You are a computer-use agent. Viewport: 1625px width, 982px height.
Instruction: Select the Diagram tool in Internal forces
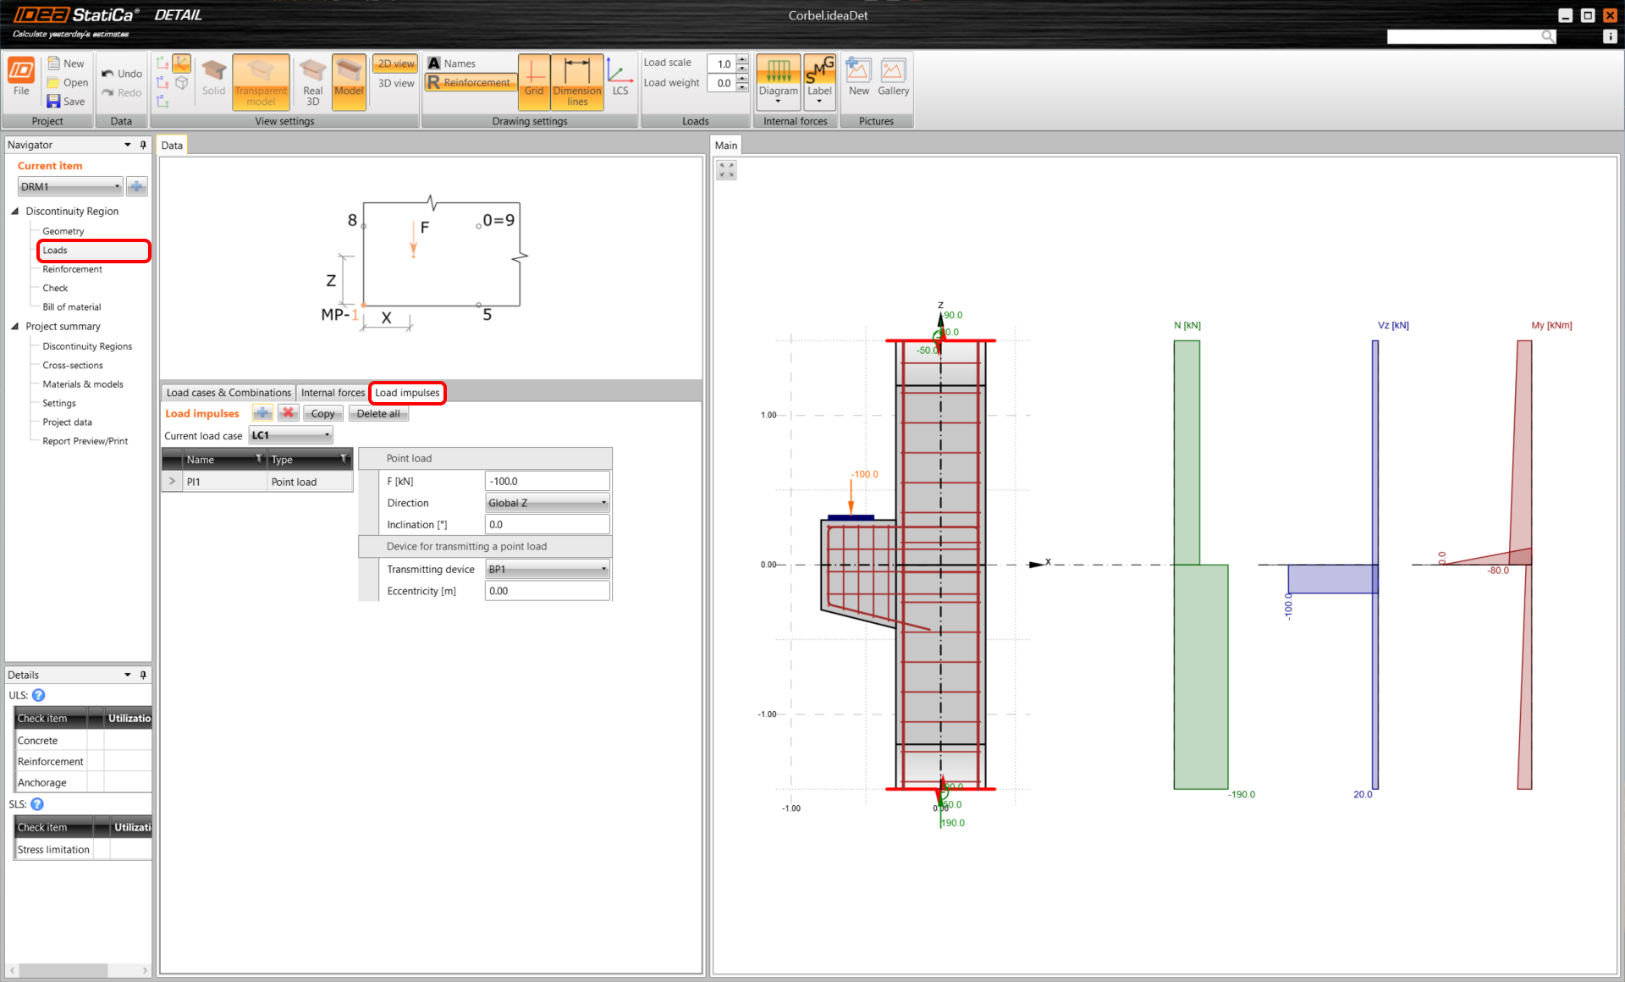(x=778, y=80)
